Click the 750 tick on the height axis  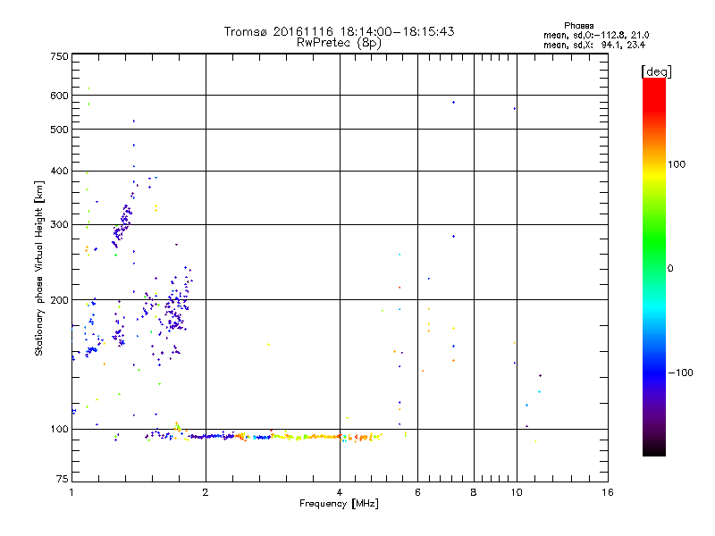59,56
